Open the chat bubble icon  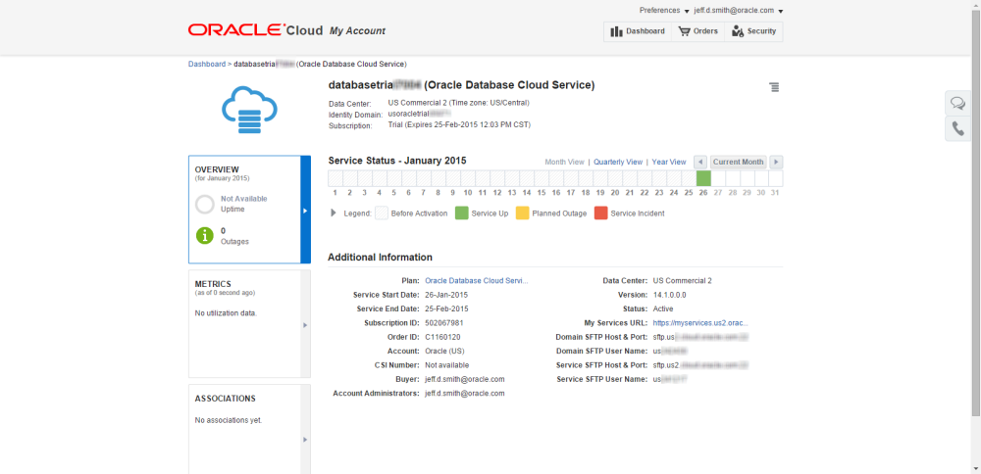(x=957, y=103)
